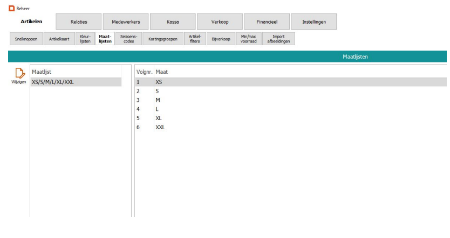Open the Instellingen tab
Viewport: 450px width, 238px height.
(x=313, y=21)
